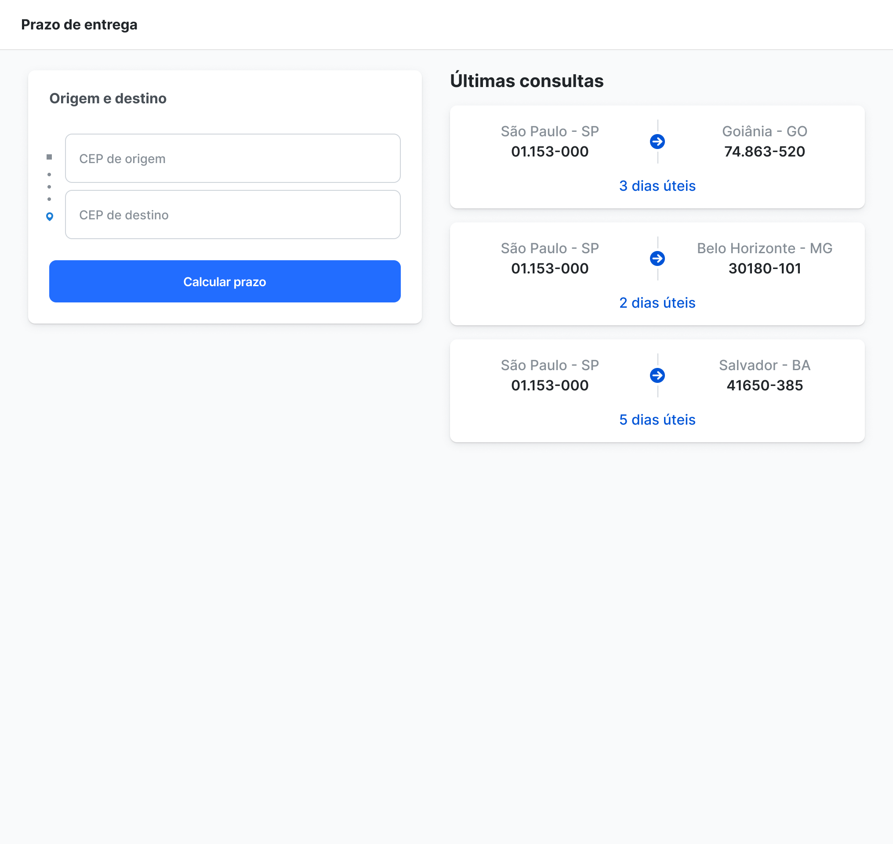Click the arrow icon in the Belo Horizonte card
This screenshot has width=893, height=844.
coord(657,258)
